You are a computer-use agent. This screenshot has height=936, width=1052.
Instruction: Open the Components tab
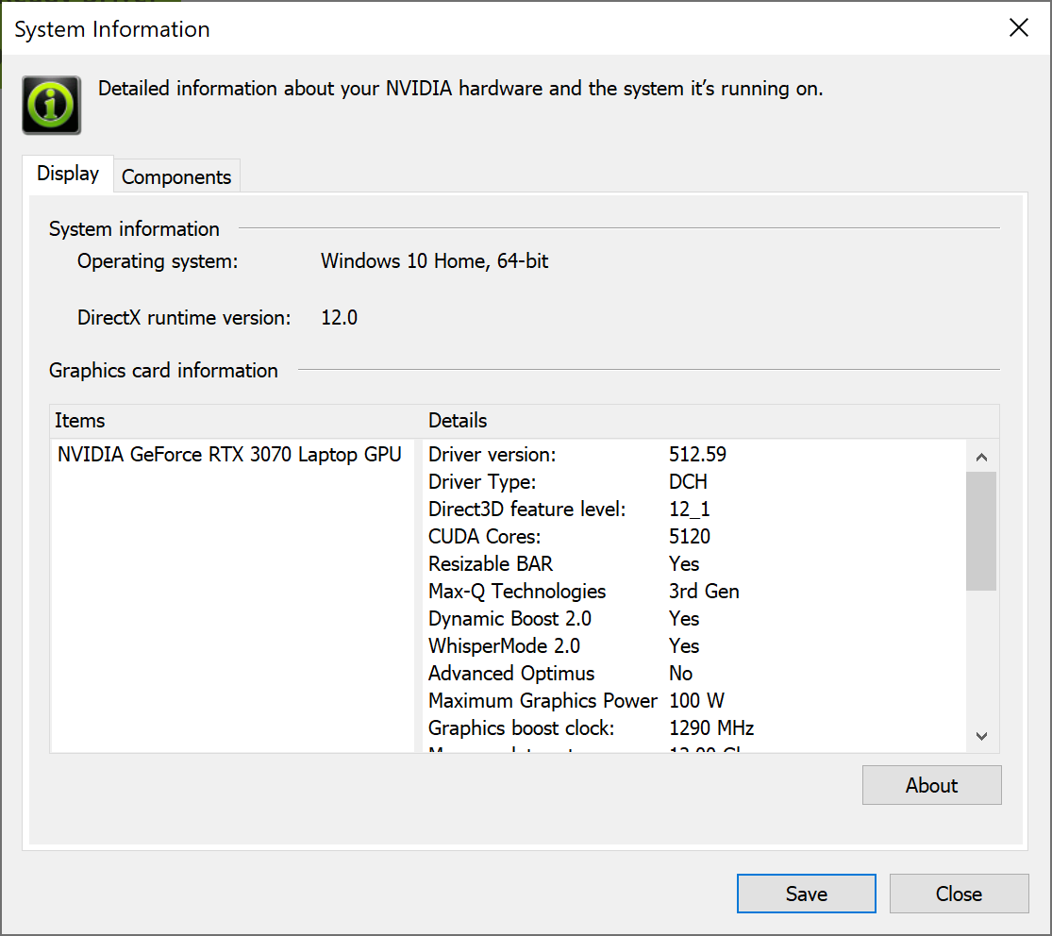pos(176,176)
